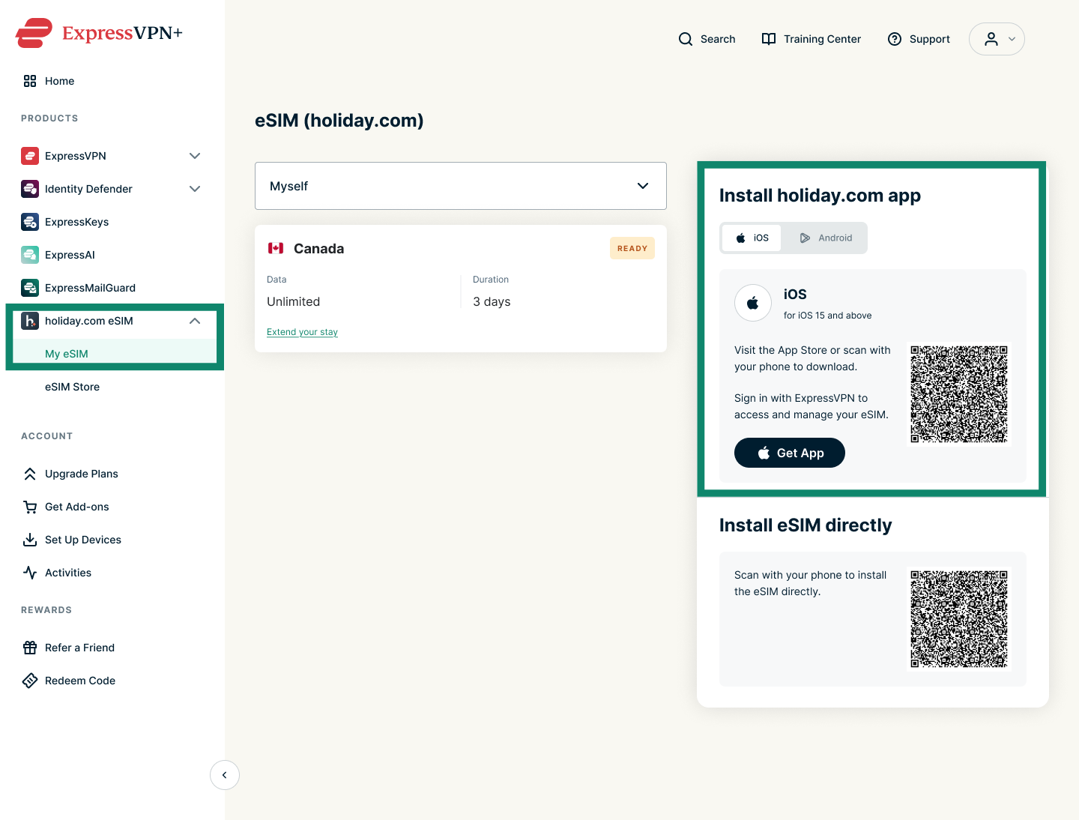Open Redeem Code
The width and height of the screenshot is (1079, 820).
point(80,681)
